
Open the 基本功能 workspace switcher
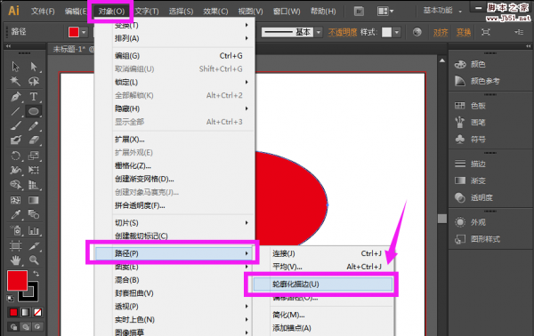pyautogui.click(x=442, y=11)
